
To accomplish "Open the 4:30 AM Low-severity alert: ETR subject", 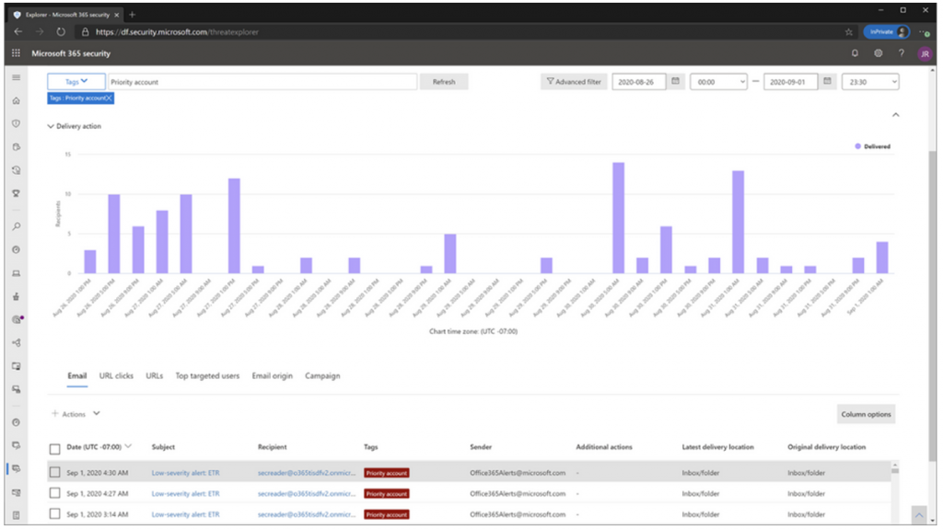I will coord(185,473).
